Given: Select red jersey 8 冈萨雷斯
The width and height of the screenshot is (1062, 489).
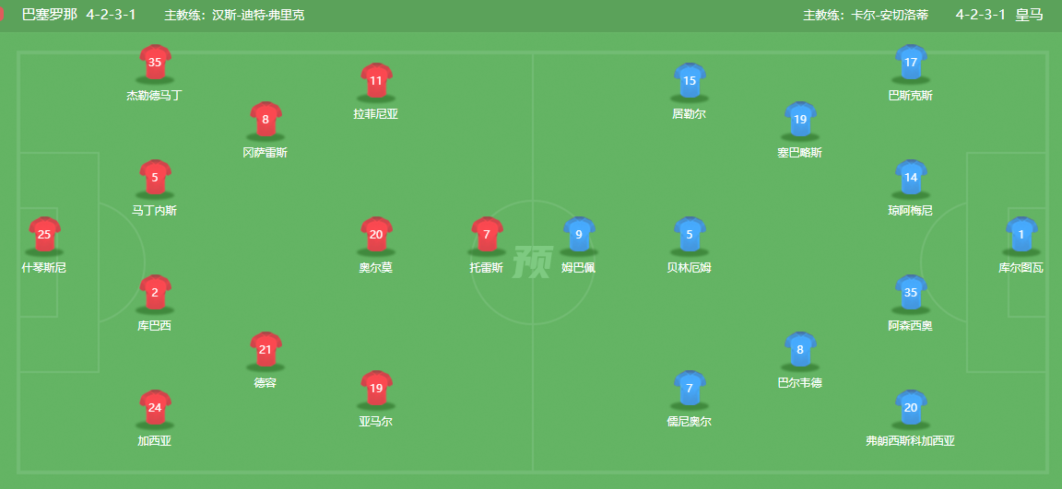Looking at the screenshot, I should click(265, 119).
